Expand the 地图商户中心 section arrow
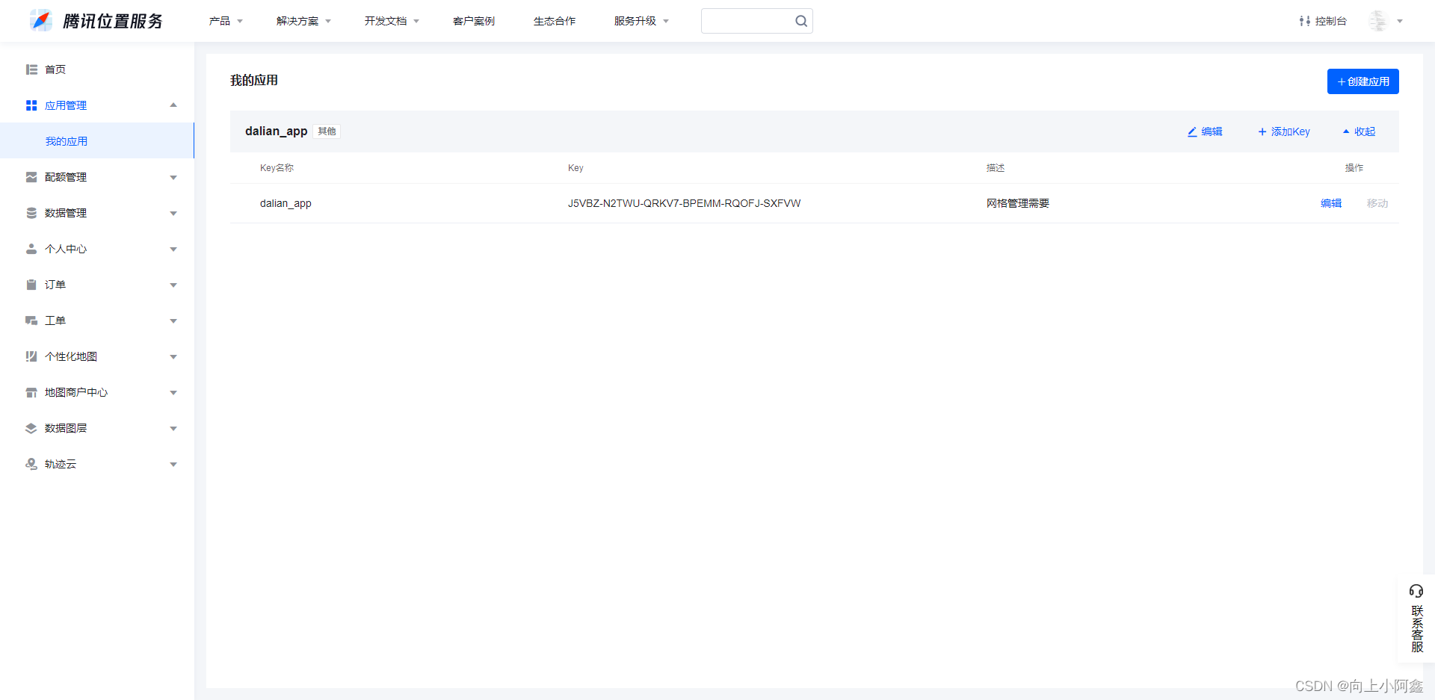The image size is (1435, 700). click(173, 392)
